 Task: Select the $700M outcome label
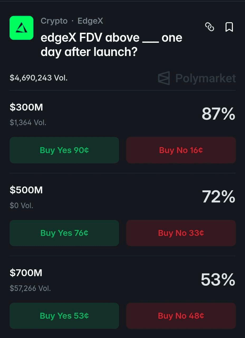pyautogui.click(x=26, y=273)
